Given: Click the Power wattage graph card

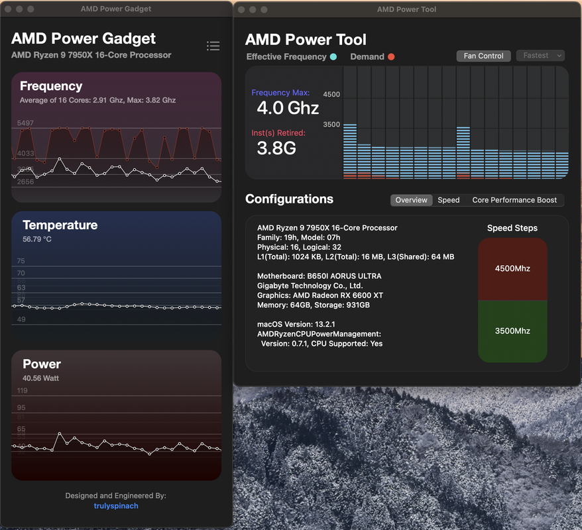Looking at the screenshot, I should (x=116, y=415).
